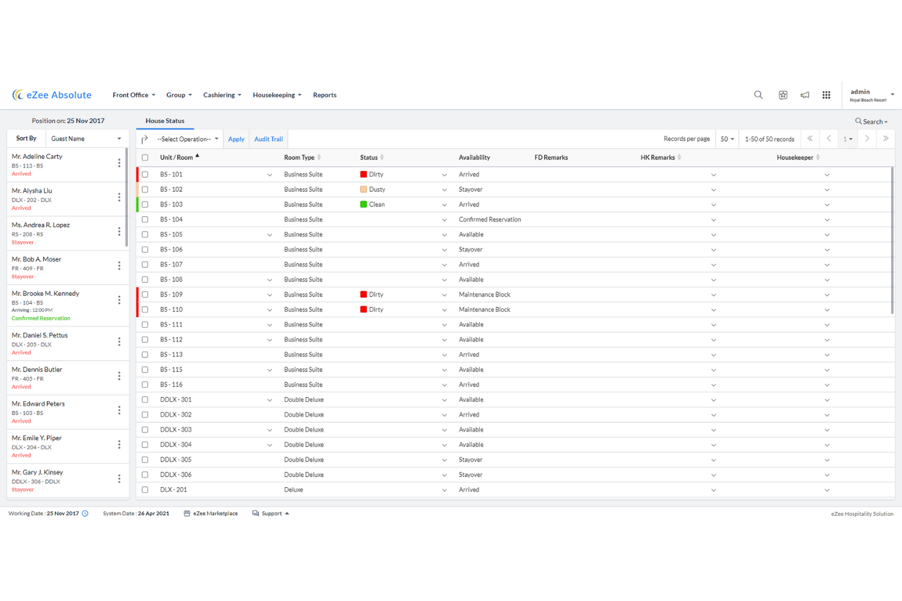902x601 pixels.
Task: Go to the first page of records
Action: tap(810, 139)
